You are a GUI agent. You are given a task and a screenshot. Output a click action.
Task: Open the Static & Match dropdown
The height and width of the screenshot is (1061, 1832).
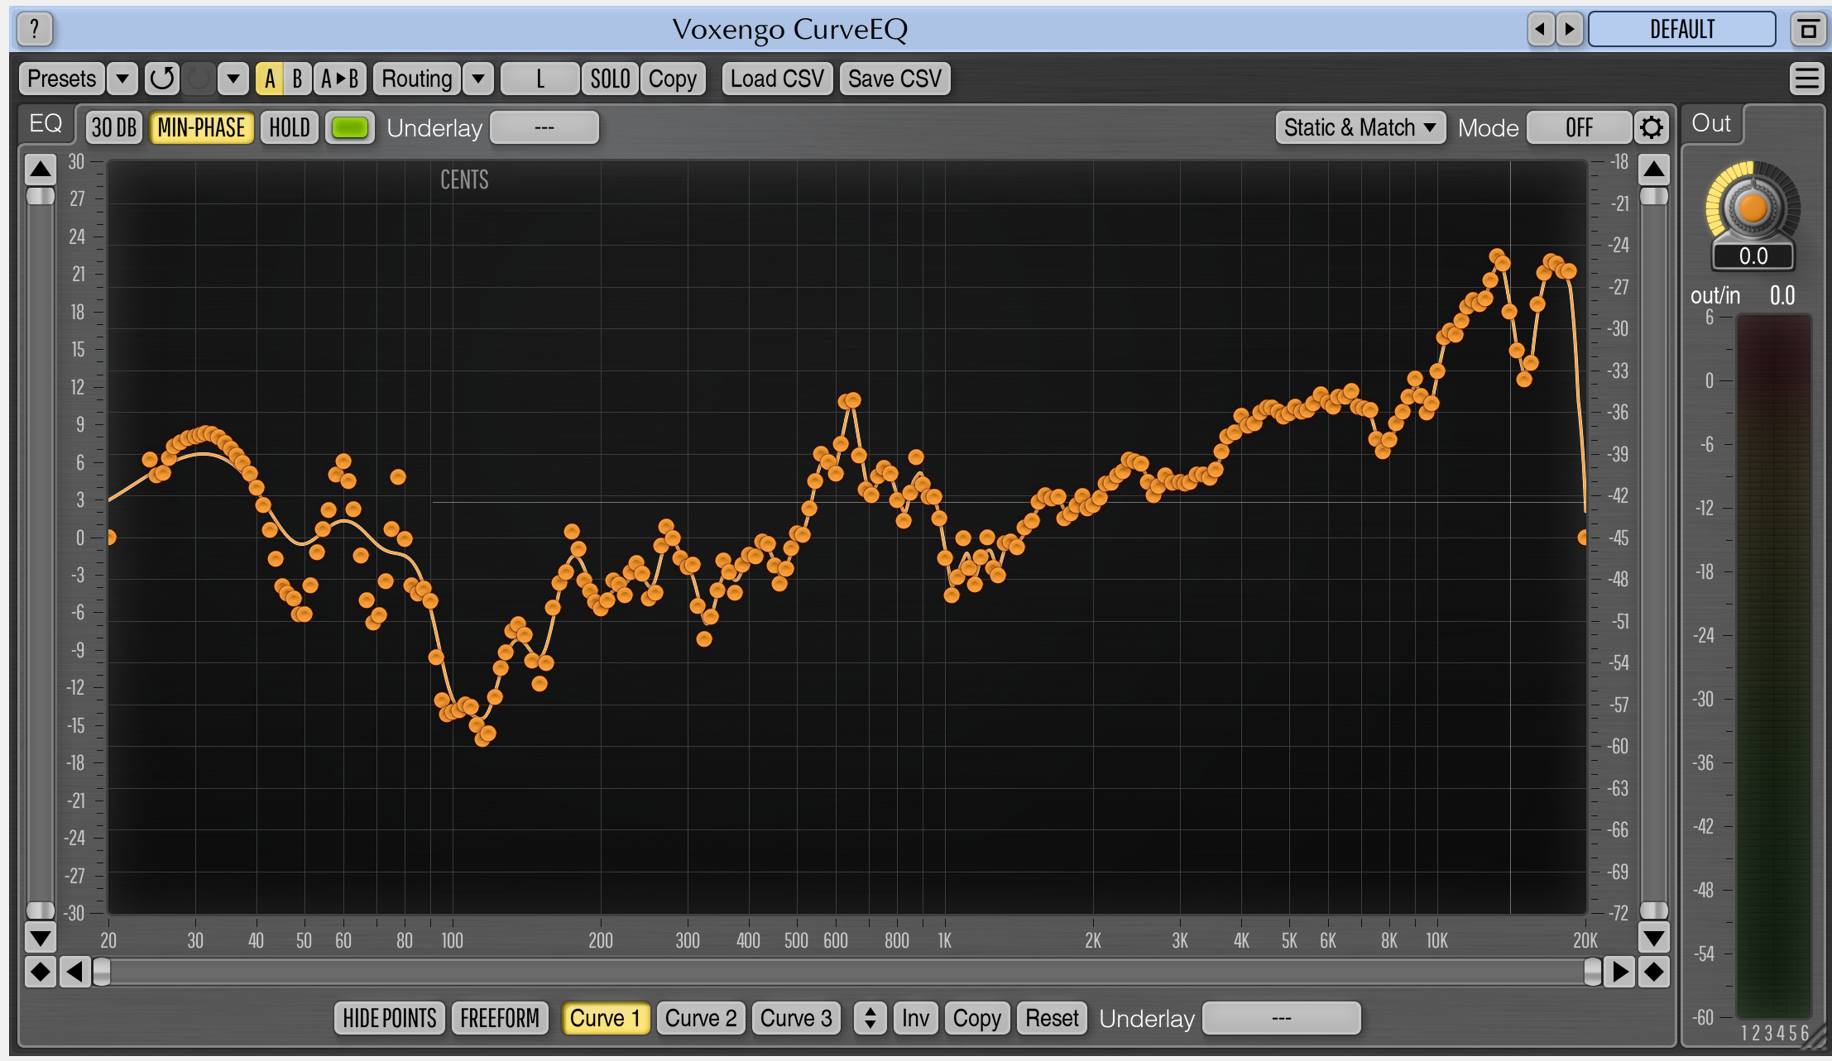pyautogui.click(x=1360, y=127)
